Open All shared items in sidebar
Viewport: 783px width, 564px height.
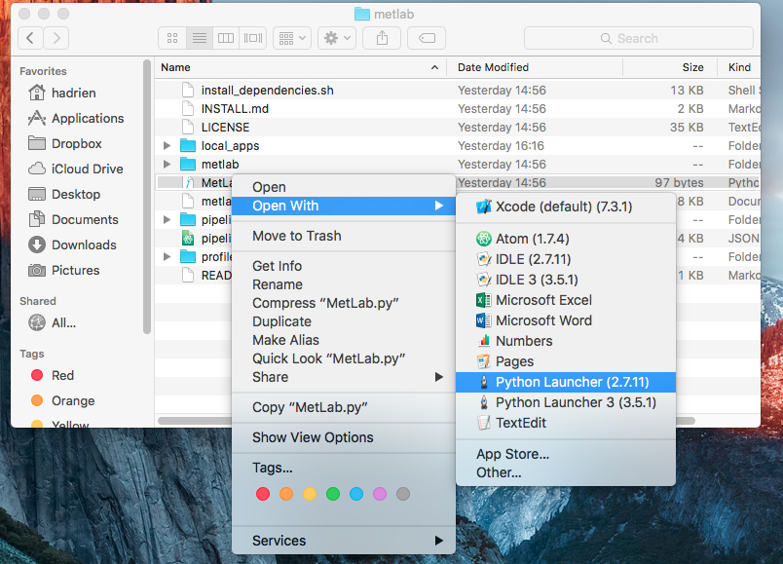53,322
